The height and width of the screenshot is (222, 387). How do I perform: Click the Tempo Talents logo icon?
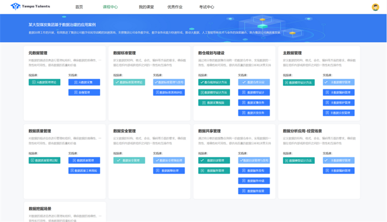point(15,6)
